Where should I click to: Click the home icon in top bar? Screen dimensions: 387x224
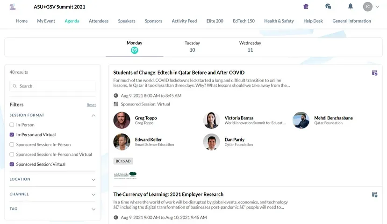pos(306,7)
